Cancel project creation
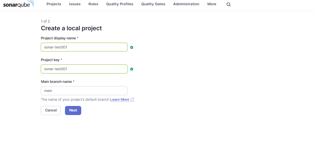Viewport: 315px width, 150px height. pos(51,110)
